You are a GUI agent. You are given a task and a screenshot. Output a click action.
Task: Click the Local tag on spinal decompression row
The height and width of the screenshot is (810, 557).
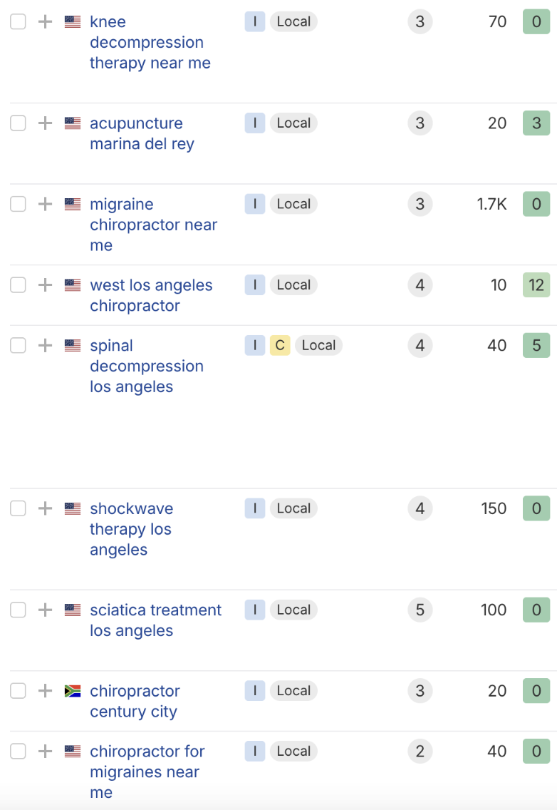tap(318, 346)
